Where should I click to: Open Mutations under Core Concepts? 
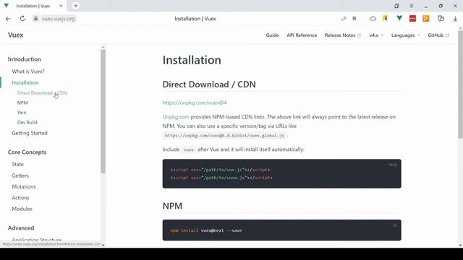click(x=24, y=186)
